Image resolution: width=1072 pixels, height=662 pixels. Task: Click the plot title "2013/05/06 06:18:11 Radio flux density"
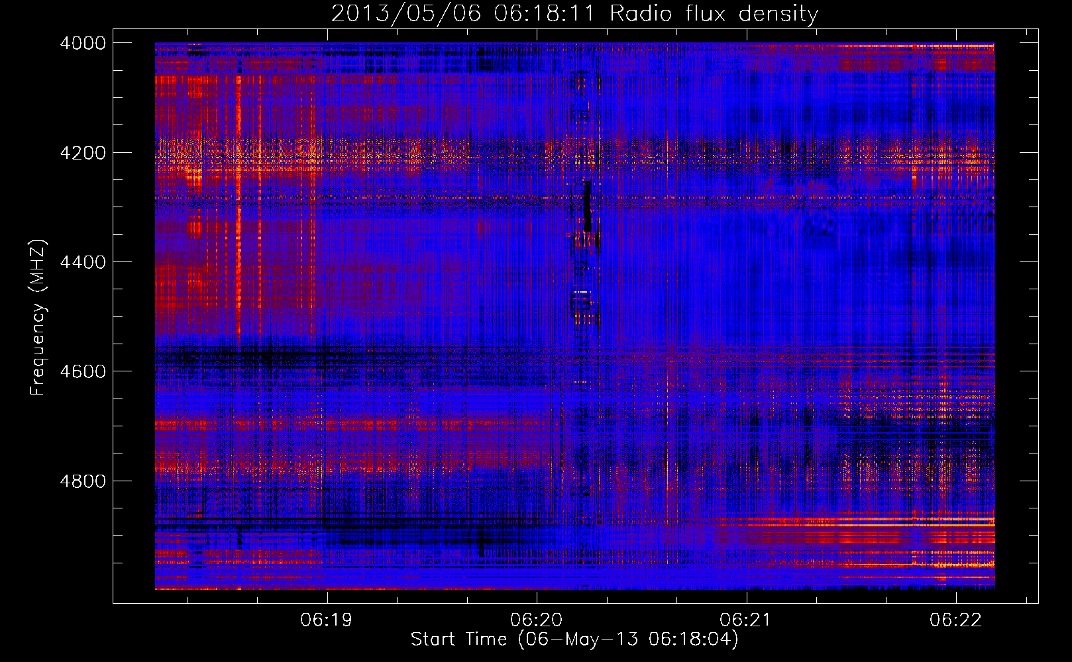(574, 13)
